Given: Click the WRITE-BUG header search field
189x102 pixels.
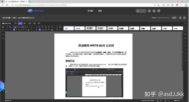Looking at the screenshot, I should click(141, 11).
